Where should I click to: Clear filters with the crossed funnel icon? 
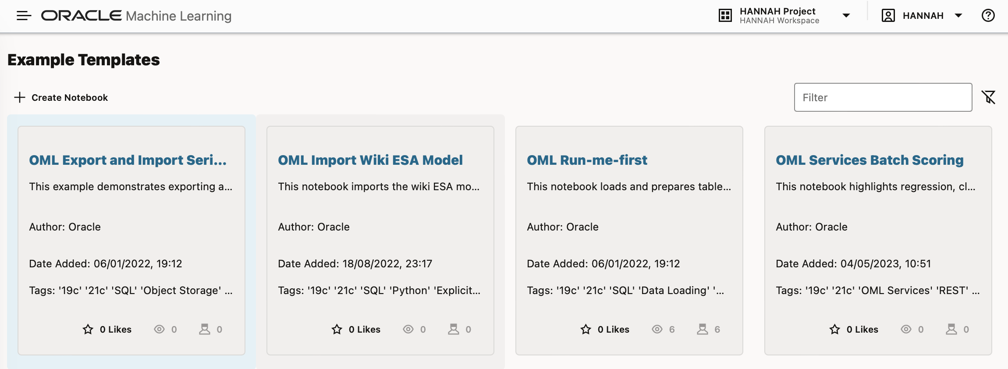[988, 97]
